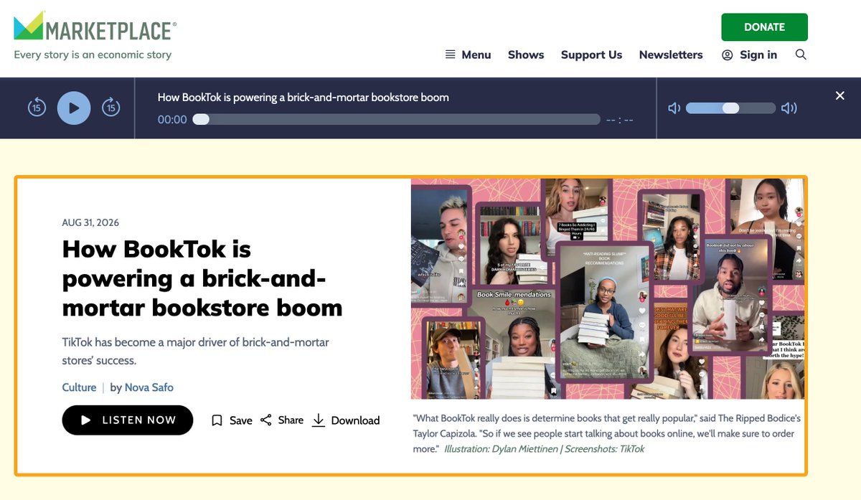Click the Listen Now button

click(x=128, y=420)
